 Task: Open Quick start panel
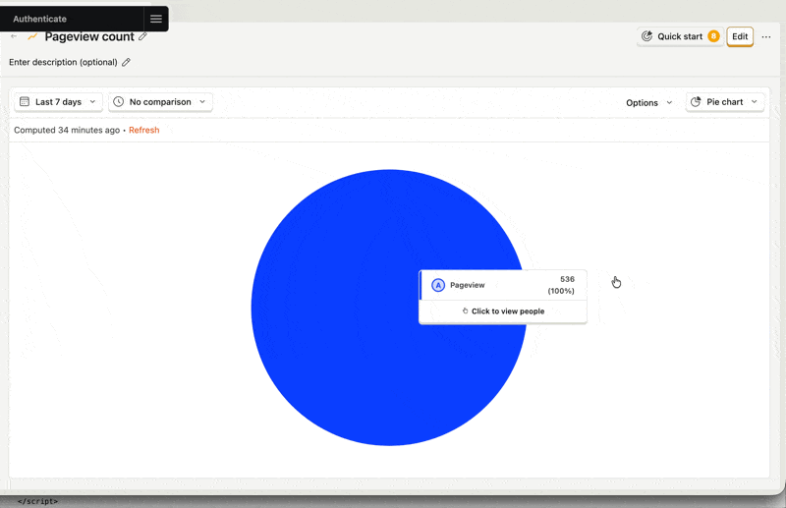pyautogui.click(x=680, y=36)
